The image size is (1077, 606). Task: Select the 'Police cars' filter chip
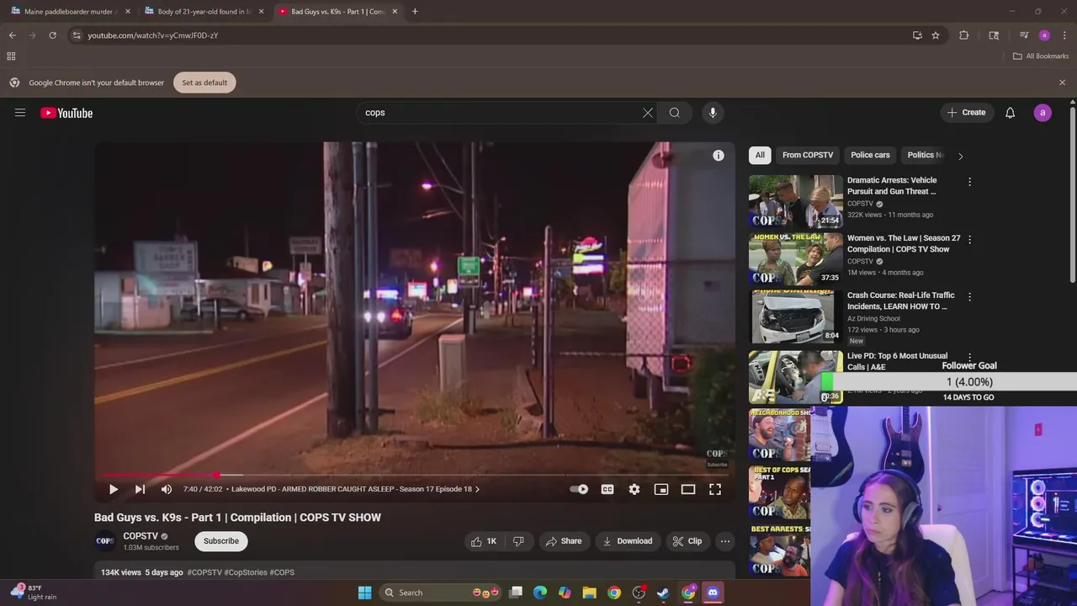click(x=870, y=155)
